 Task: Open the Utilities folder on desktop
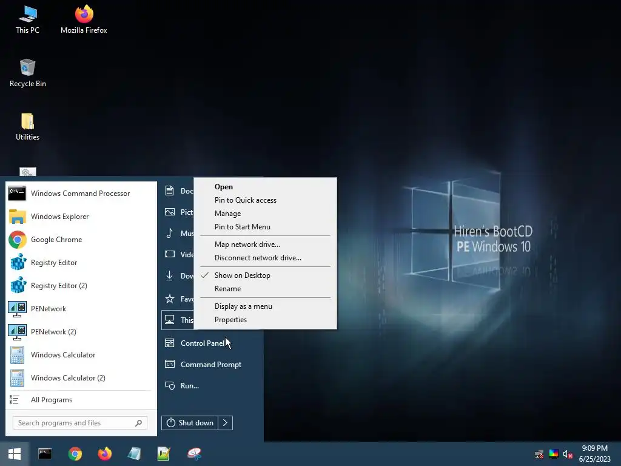(x=27, y=127)
